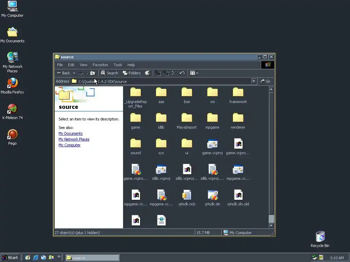Select the ui folder
The height and width of the screenshot is (262, 350).
click(187, 147)
